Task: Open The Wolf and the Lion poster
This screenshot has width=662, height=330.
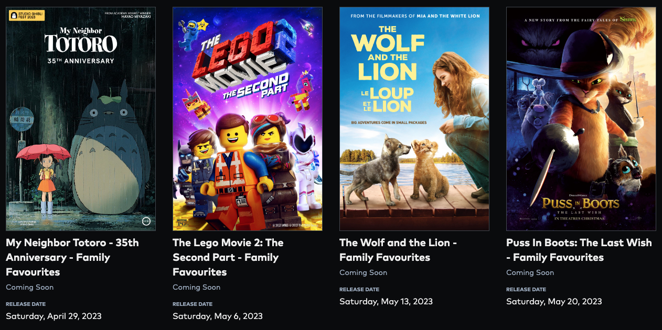Action: pyautogui.click(x=414, y=119)
